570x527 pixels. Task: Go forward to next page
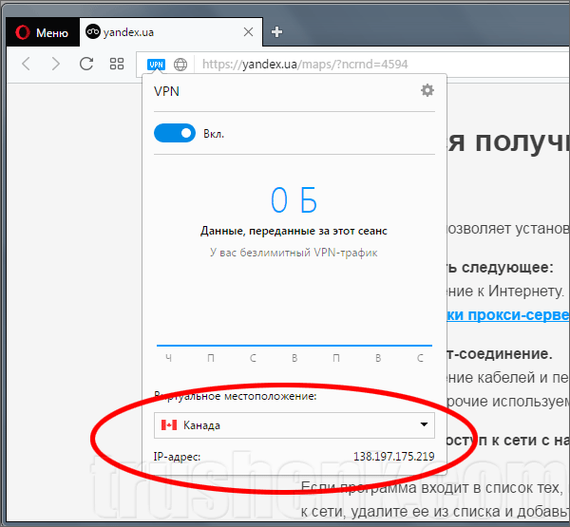(56, 64)
